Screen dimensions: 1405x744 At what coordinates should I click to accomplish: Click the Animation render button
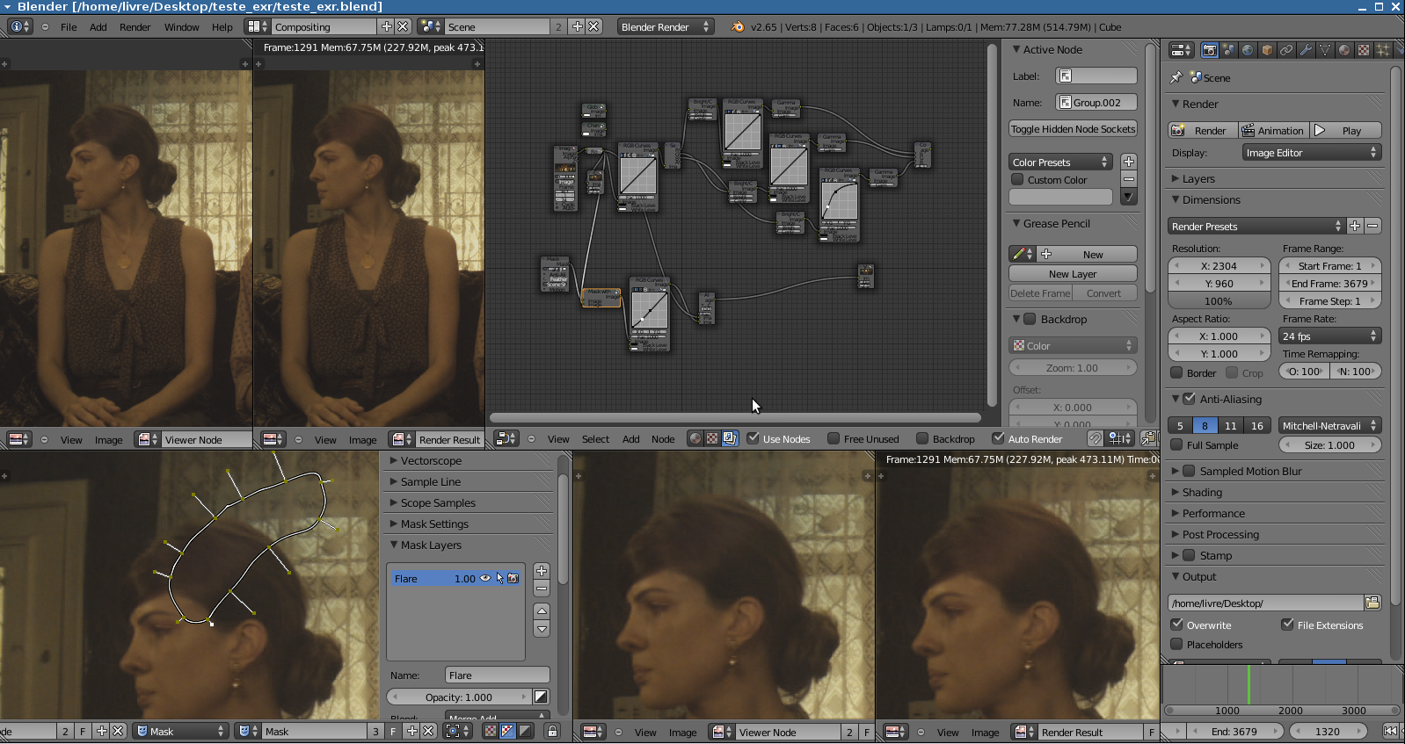click(x=1272, y=130)
